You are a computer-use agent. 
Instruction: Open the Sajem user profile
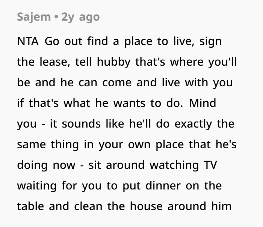tap(33, 17)
